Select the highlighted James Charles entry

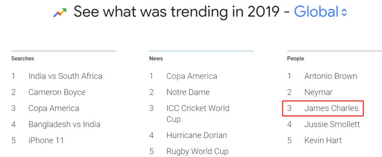tap(331, 108)
